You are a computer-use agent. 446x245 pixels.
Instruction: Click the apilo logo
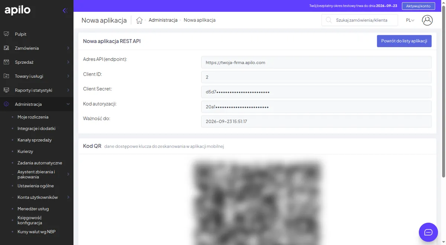(17, 10)
